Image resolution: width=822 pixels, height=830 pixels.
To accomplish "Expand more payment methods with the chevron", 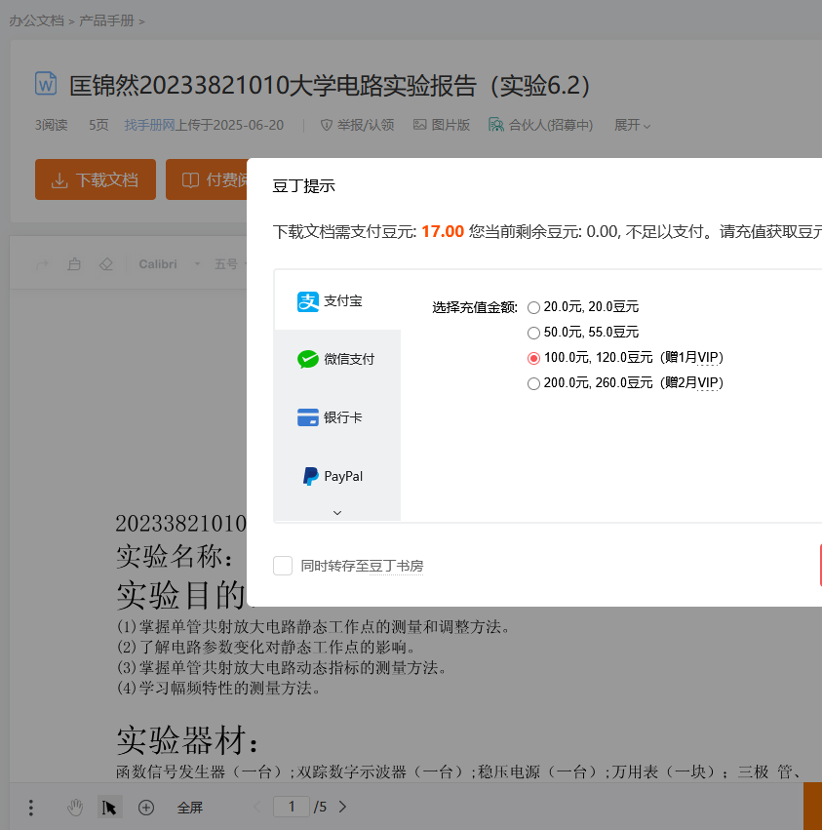I will pos(337,512).
